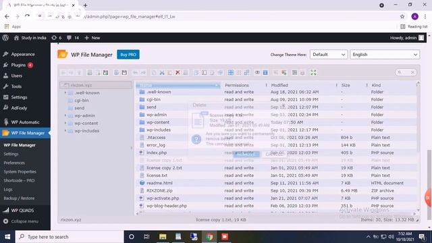The height and width of the screenshot is (243, 432).
Task: Open File Explorer from the taskbar
Action: (163, 237)
